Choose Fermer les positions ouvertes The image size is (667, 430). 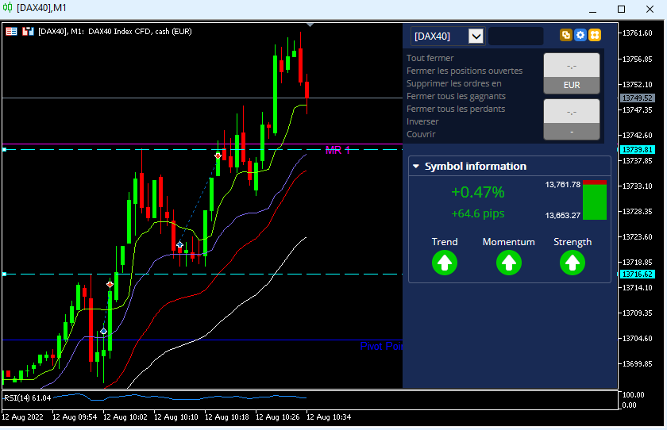pos(465,71)
